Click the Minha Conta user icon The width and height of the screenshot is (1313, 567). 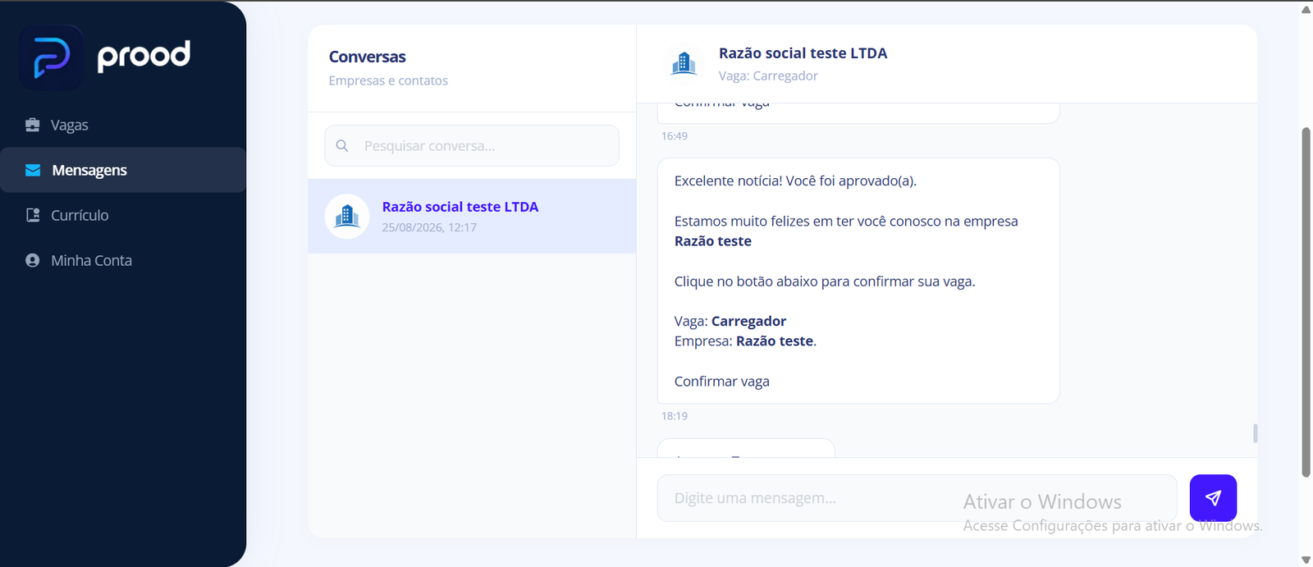click(x=33, y=260)
